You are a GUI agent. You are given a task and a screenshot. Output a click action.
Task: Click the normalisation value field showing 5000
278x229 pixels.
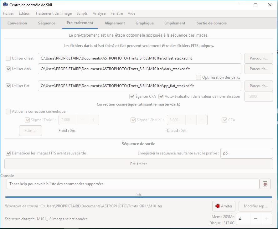(259, 96)
